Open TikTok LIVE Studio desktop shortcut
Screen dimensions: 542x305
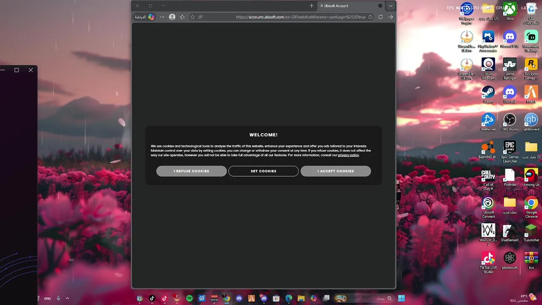pos(488,263)
